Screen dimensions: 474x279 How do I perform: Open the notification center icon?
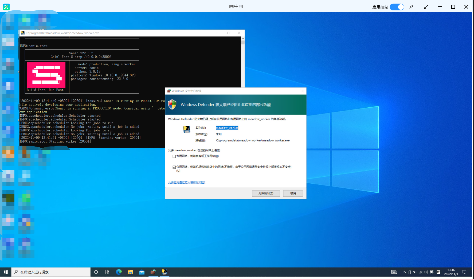pyautogui.click(x=464, y=272)
